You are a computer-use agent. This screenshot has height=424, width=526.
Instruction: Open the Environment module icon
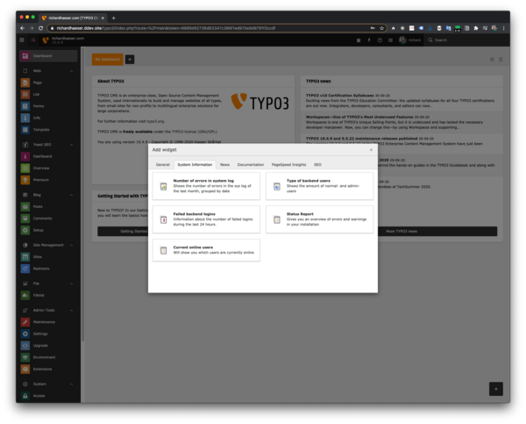click(x=25, y=357)
